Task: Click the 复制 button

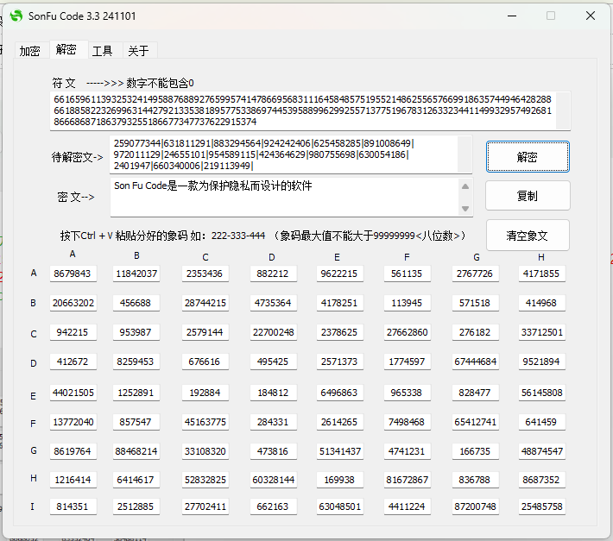Action: point(527,196)
